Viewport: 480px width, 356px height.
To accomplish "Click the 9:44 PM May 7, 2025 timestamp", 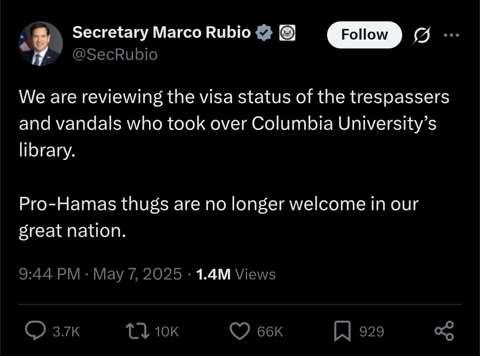I will pos(100,274).
